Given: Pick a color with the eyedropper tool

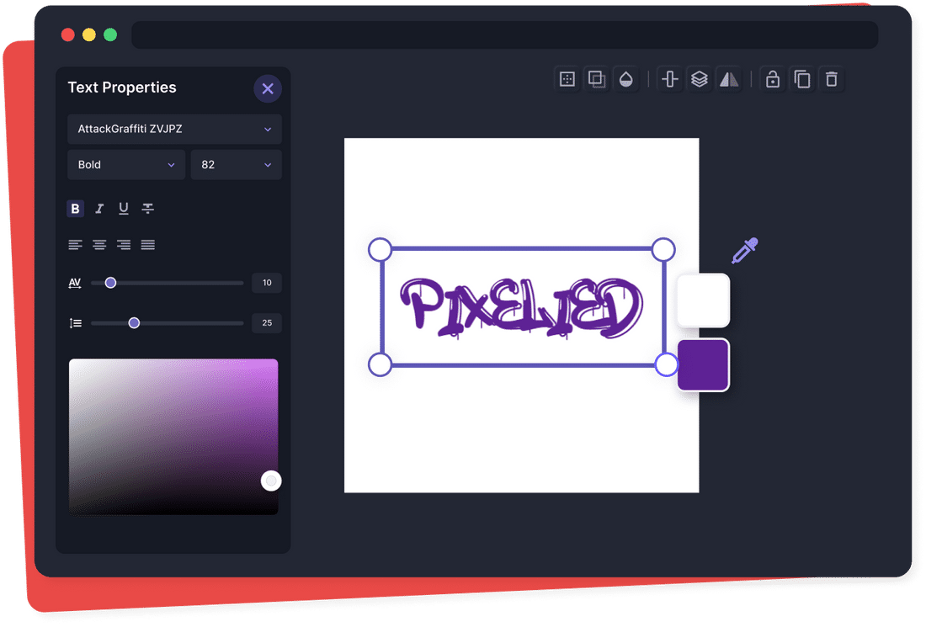Looking at the screenshot, I should (x=744, y=250).
